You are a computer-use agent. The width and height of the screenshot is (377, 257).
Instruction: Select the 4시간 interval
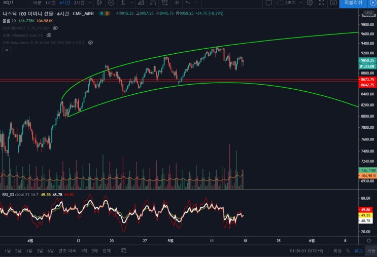(64, 3)
